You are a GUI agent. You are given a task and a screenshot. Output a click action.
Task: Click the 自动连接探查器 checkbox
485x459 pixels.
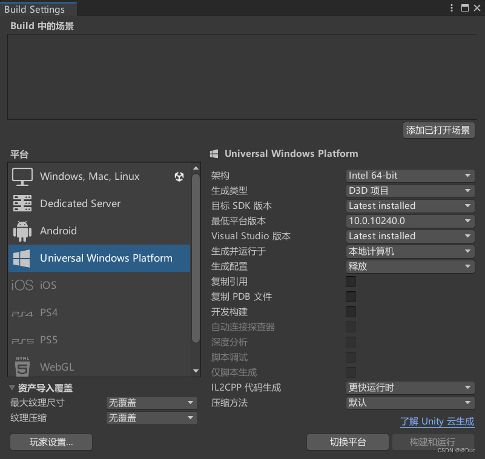coord(351,327)
